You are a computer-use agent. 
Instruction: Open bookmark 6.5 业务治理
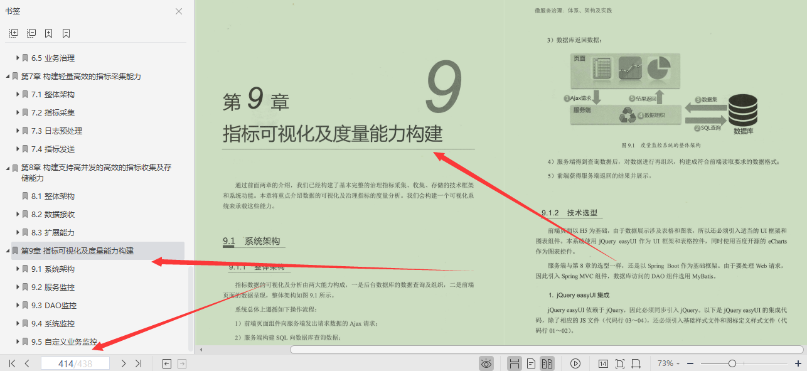tap(53, 58)
